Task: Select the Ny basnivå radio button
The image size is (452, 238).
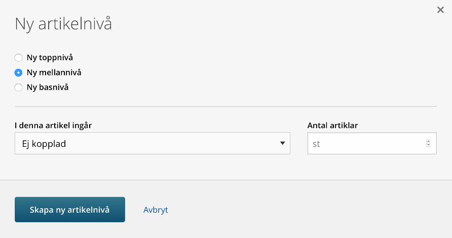Action: coord(18,87)
